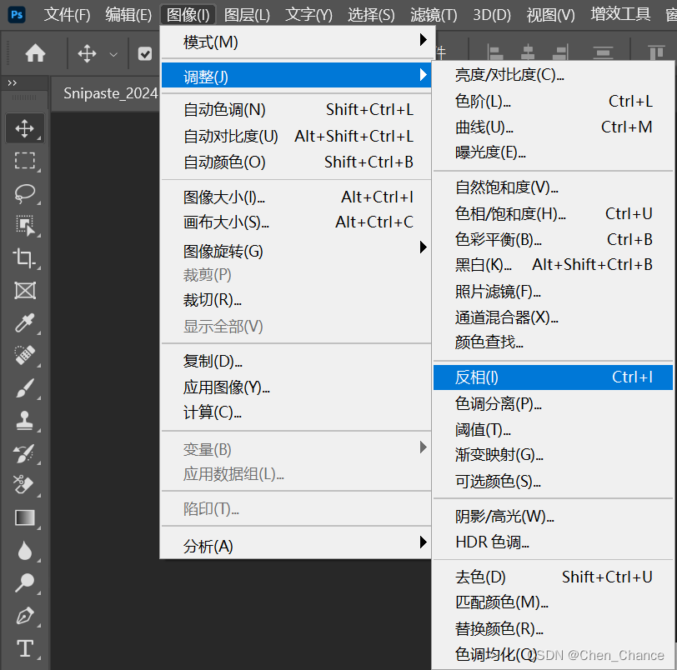Screen dimensions: 677x670
Task: Choose 自然饱和度(V) vibrance adjustment
Action: click(553, 187)
